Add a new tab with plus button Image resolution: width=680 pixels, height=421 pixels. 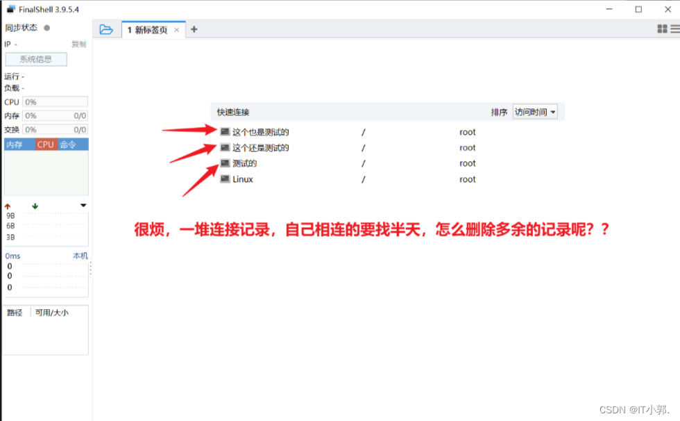(x=194, y=29)
